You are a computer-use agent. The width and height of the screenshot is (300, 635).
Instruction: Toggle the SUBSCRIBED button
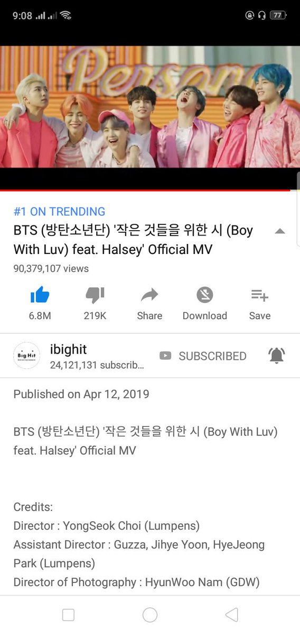[x=203, y=356]
